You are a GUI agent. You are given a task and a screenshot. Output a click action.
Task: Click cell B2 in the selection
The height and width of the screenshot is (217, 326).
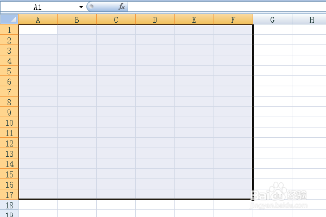pos(77,40)
